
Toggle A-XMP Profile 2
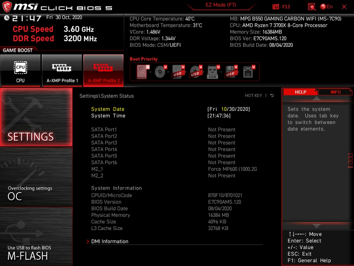104,71
